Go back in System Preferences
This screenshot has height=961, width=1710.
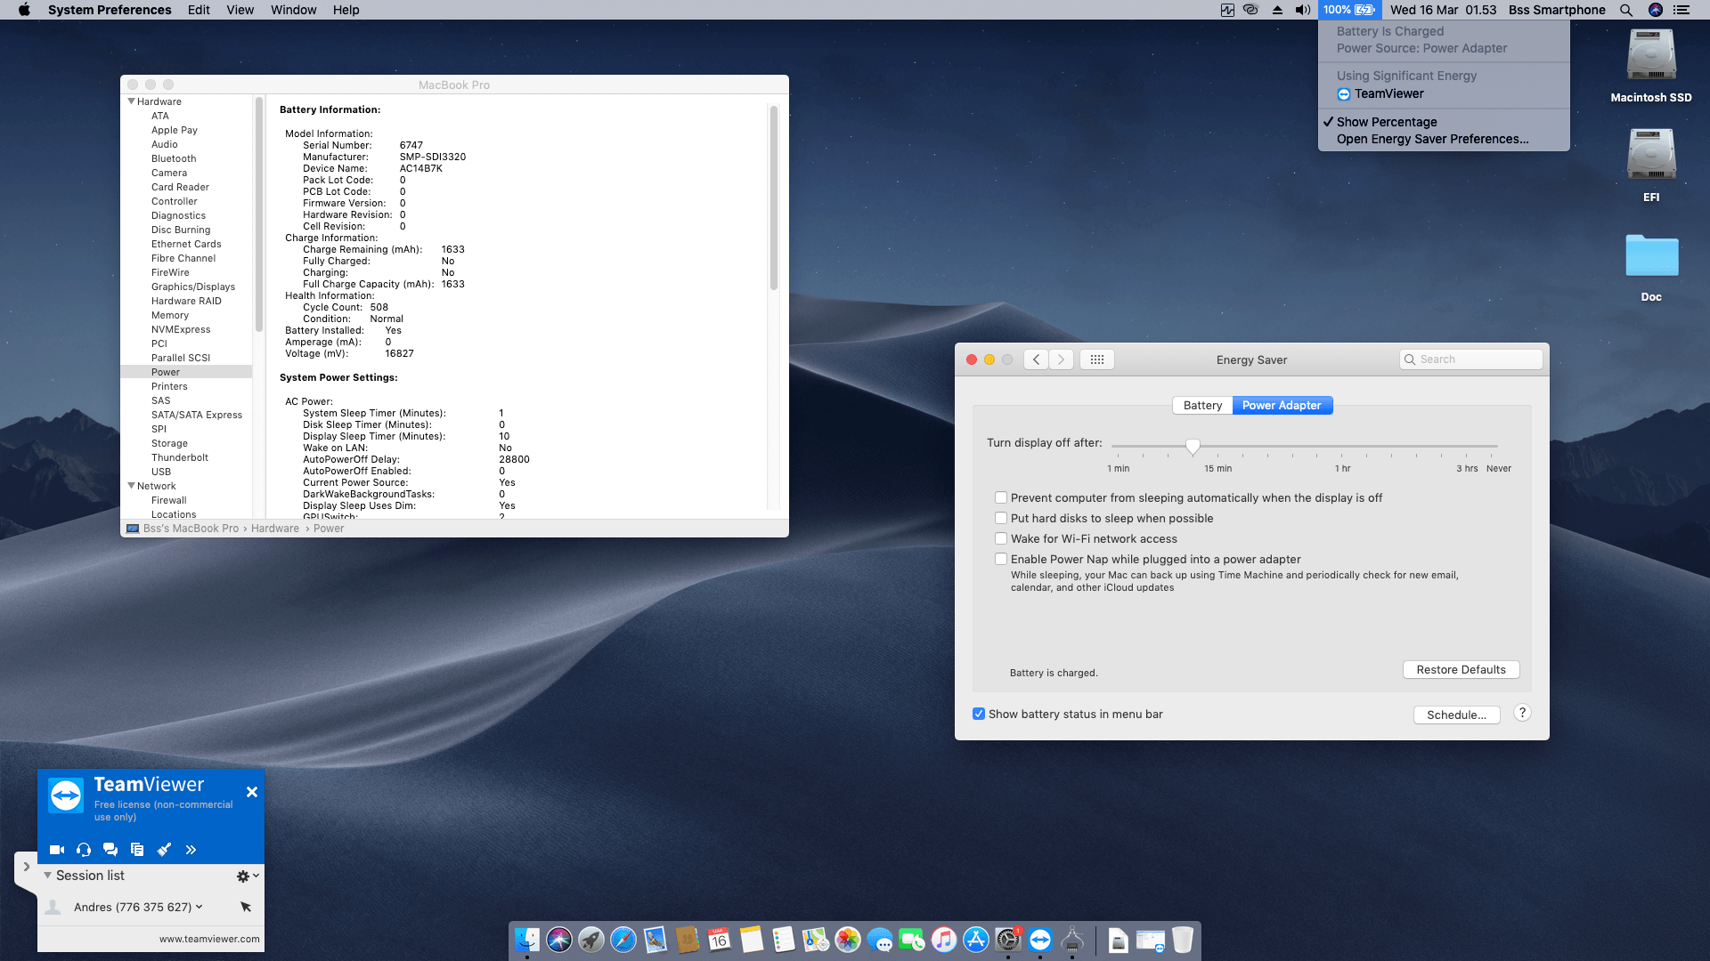pos(1036,359)
